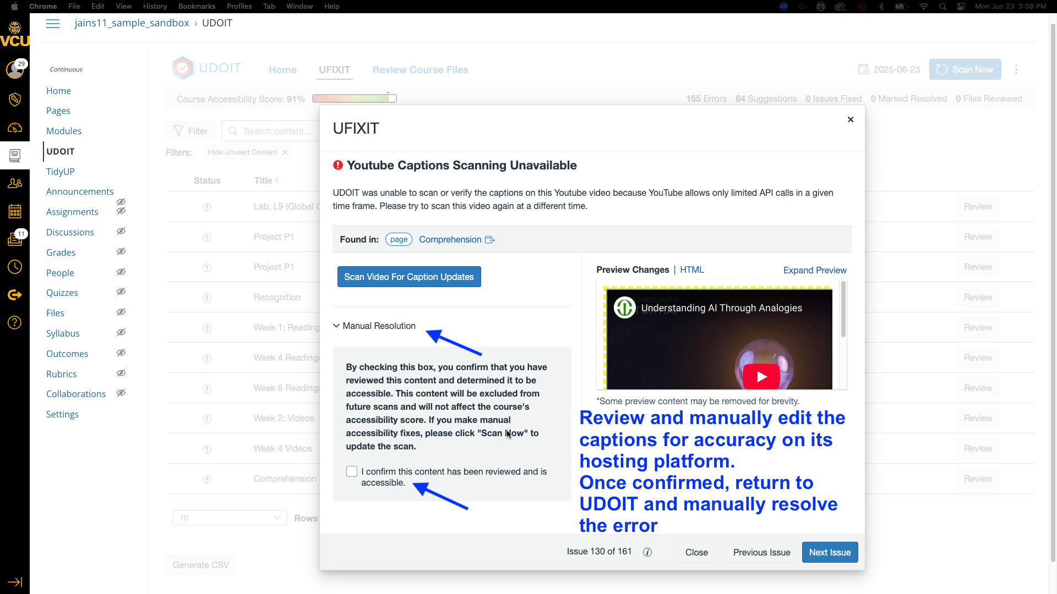The height and width of the screenshot is (594, 1057).
Task: Switch to Review Course Files tab
Action: 420,70
